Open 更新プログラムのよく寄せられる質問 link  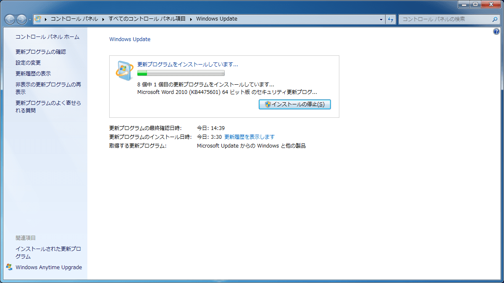pos(48,107)
